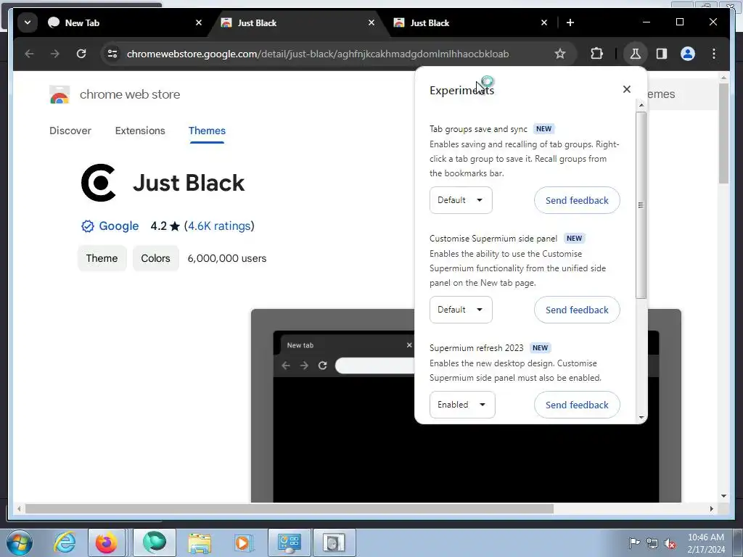This screenshot has width=743, height=557.
Task: Send feedback for Supermium refresh 2023
Action: [577, 405]
